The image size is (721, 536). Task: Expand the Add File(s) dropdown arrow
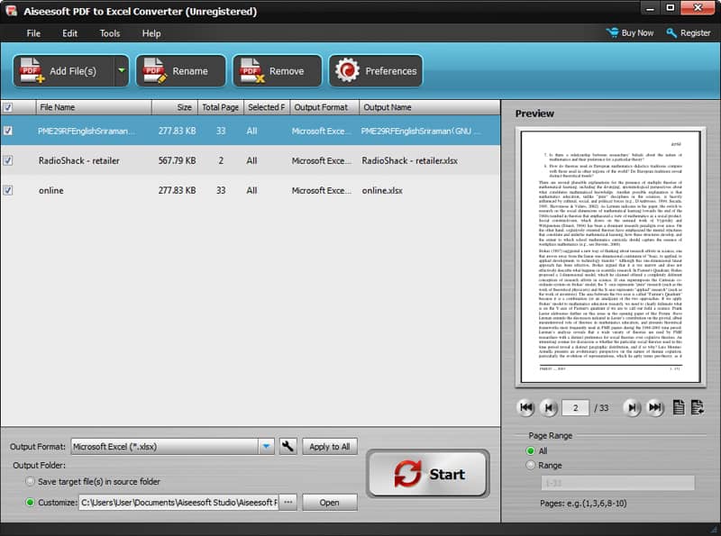pyautogui.click(x=121, y=71)
